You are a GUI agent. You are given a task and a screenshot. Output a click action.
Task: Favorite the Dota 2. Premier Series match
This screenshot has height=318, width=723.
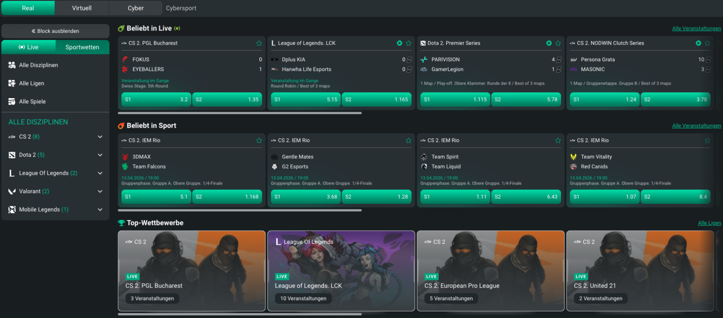(x=558, y=43)
